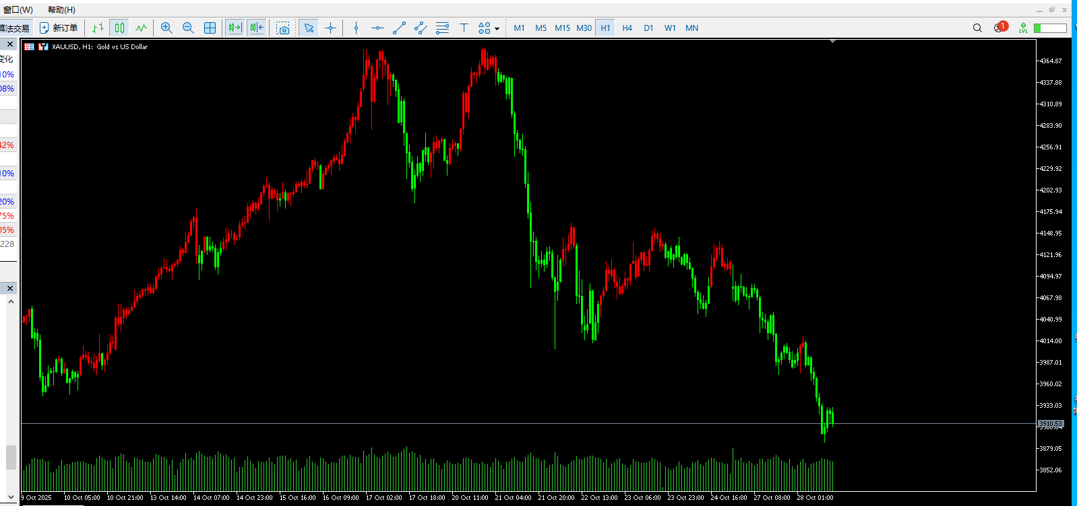Select the equidistant channel tool
1077x506 pixels.
421,28
